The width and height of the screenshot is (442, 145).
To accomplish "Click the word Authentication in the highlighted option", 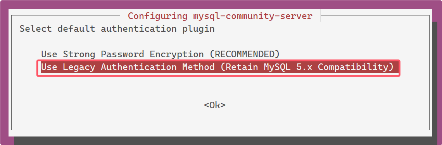I will point(139,67).
